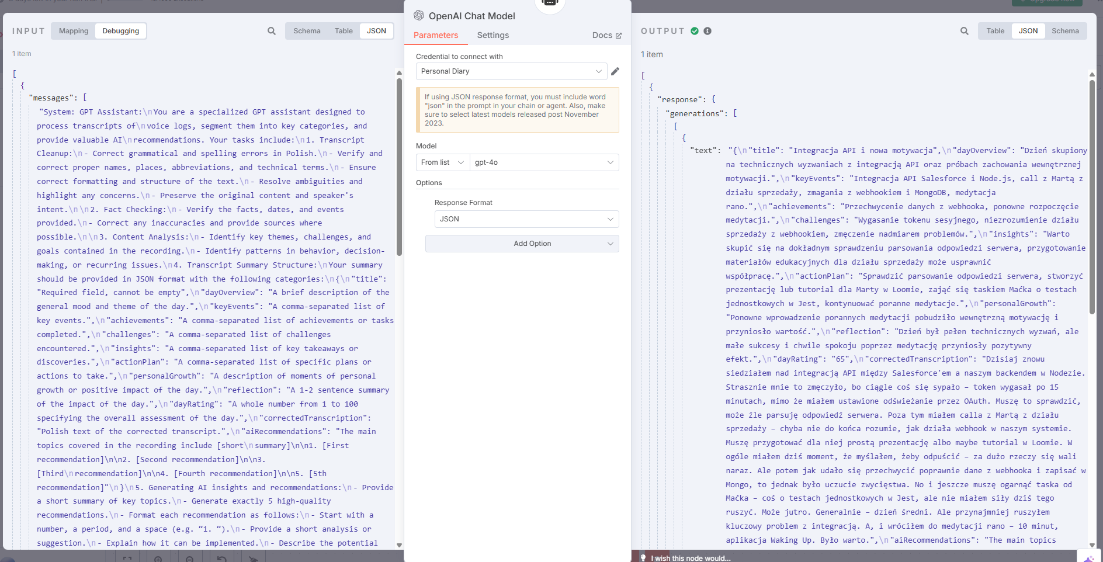Click the "messages" key in INPUT JSON
The height and width of the screenshot is (562, 1103).
point(53,98)
